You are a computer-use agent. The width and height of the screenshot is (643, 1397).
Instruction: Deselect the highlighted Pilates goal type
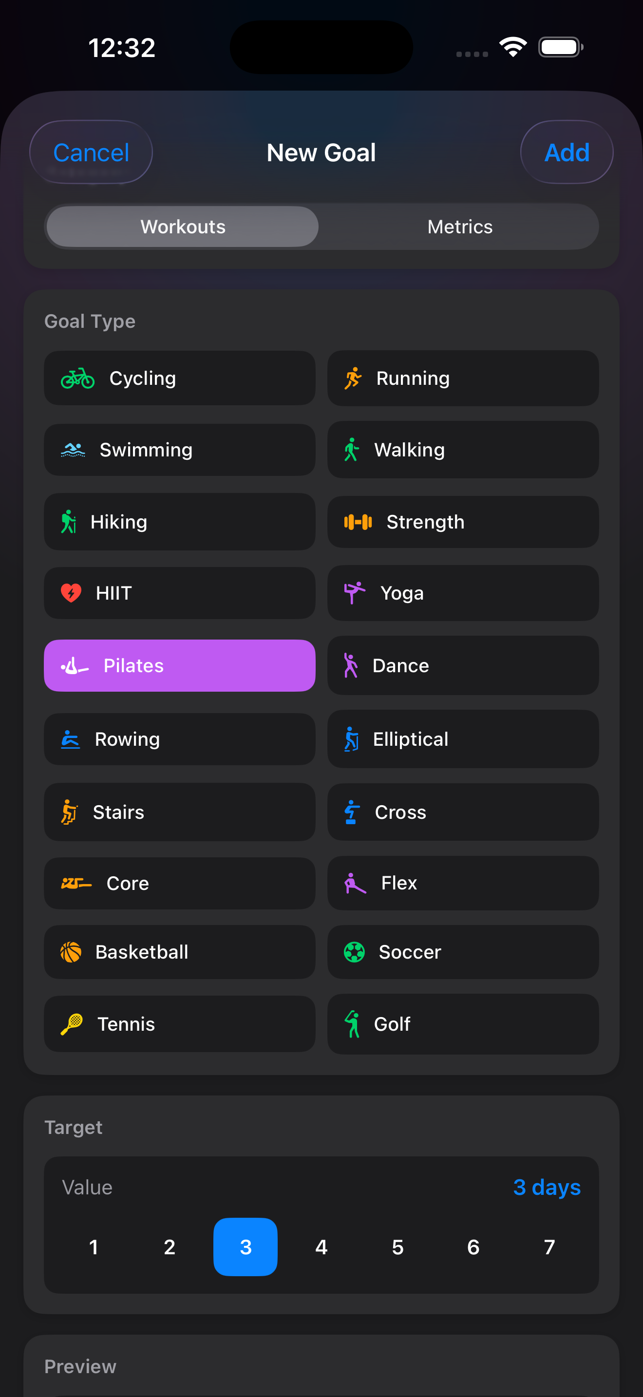pyautogui.click(x=179, y=665)
